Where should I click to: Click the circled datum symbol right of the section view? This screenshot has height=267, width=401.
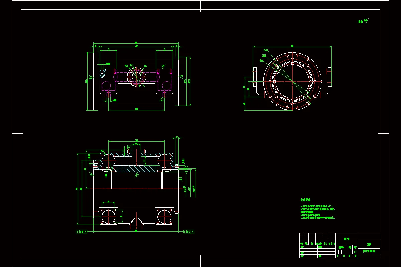(x=186, y=167)
